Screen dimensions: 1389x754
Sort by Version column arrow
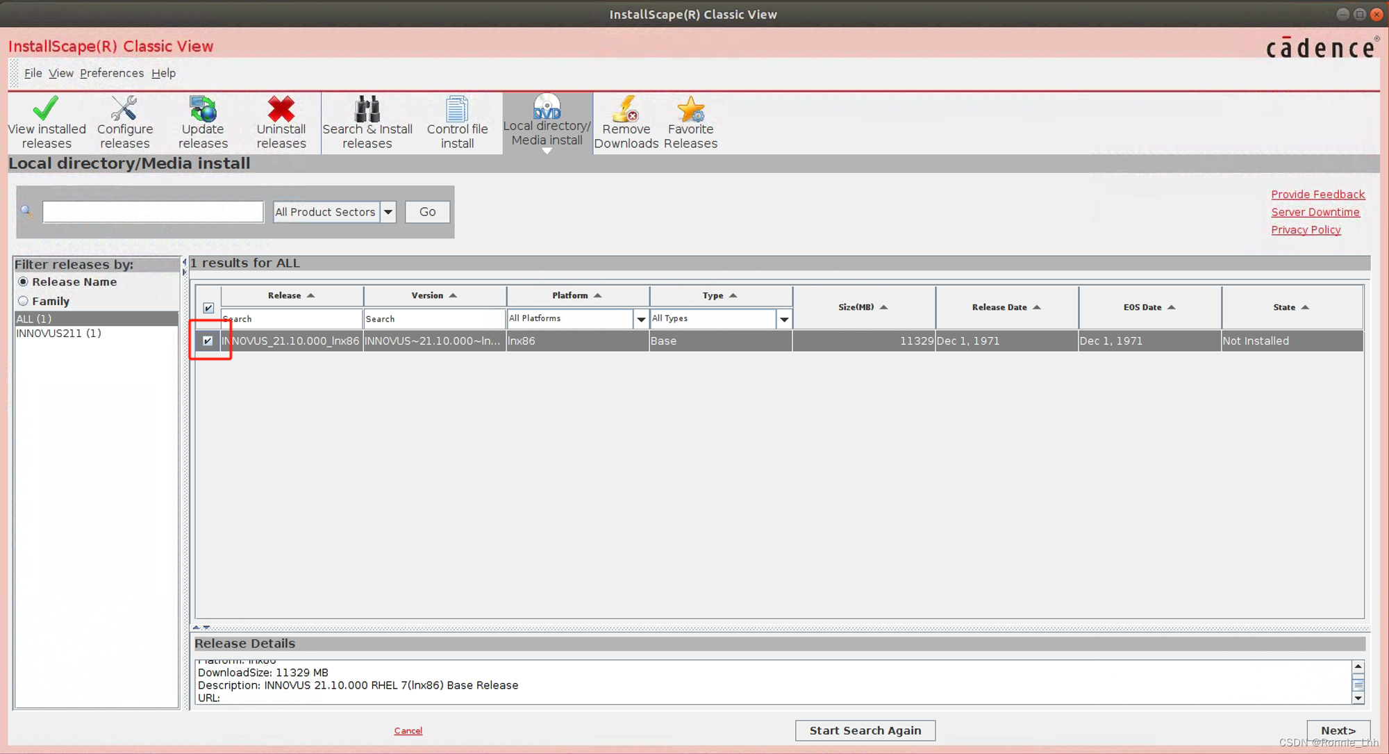[453, 295]
